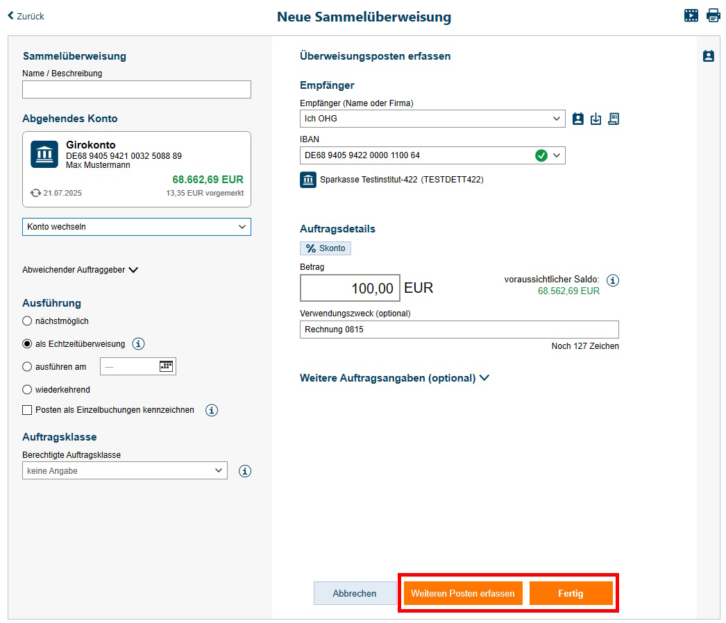
Task: Show info icon for voraussichtlicher Saldo
Action: (612, 280)
